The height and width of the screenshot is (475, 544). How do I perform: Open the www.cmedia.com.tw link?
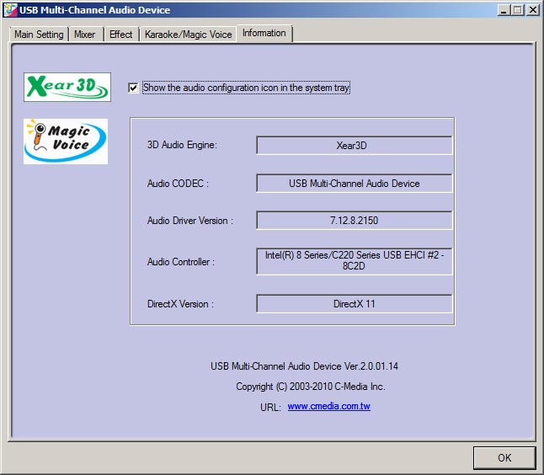(x=328, y=407)
